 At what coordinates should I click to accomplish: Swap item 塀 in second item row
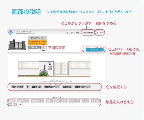[10, 104]
